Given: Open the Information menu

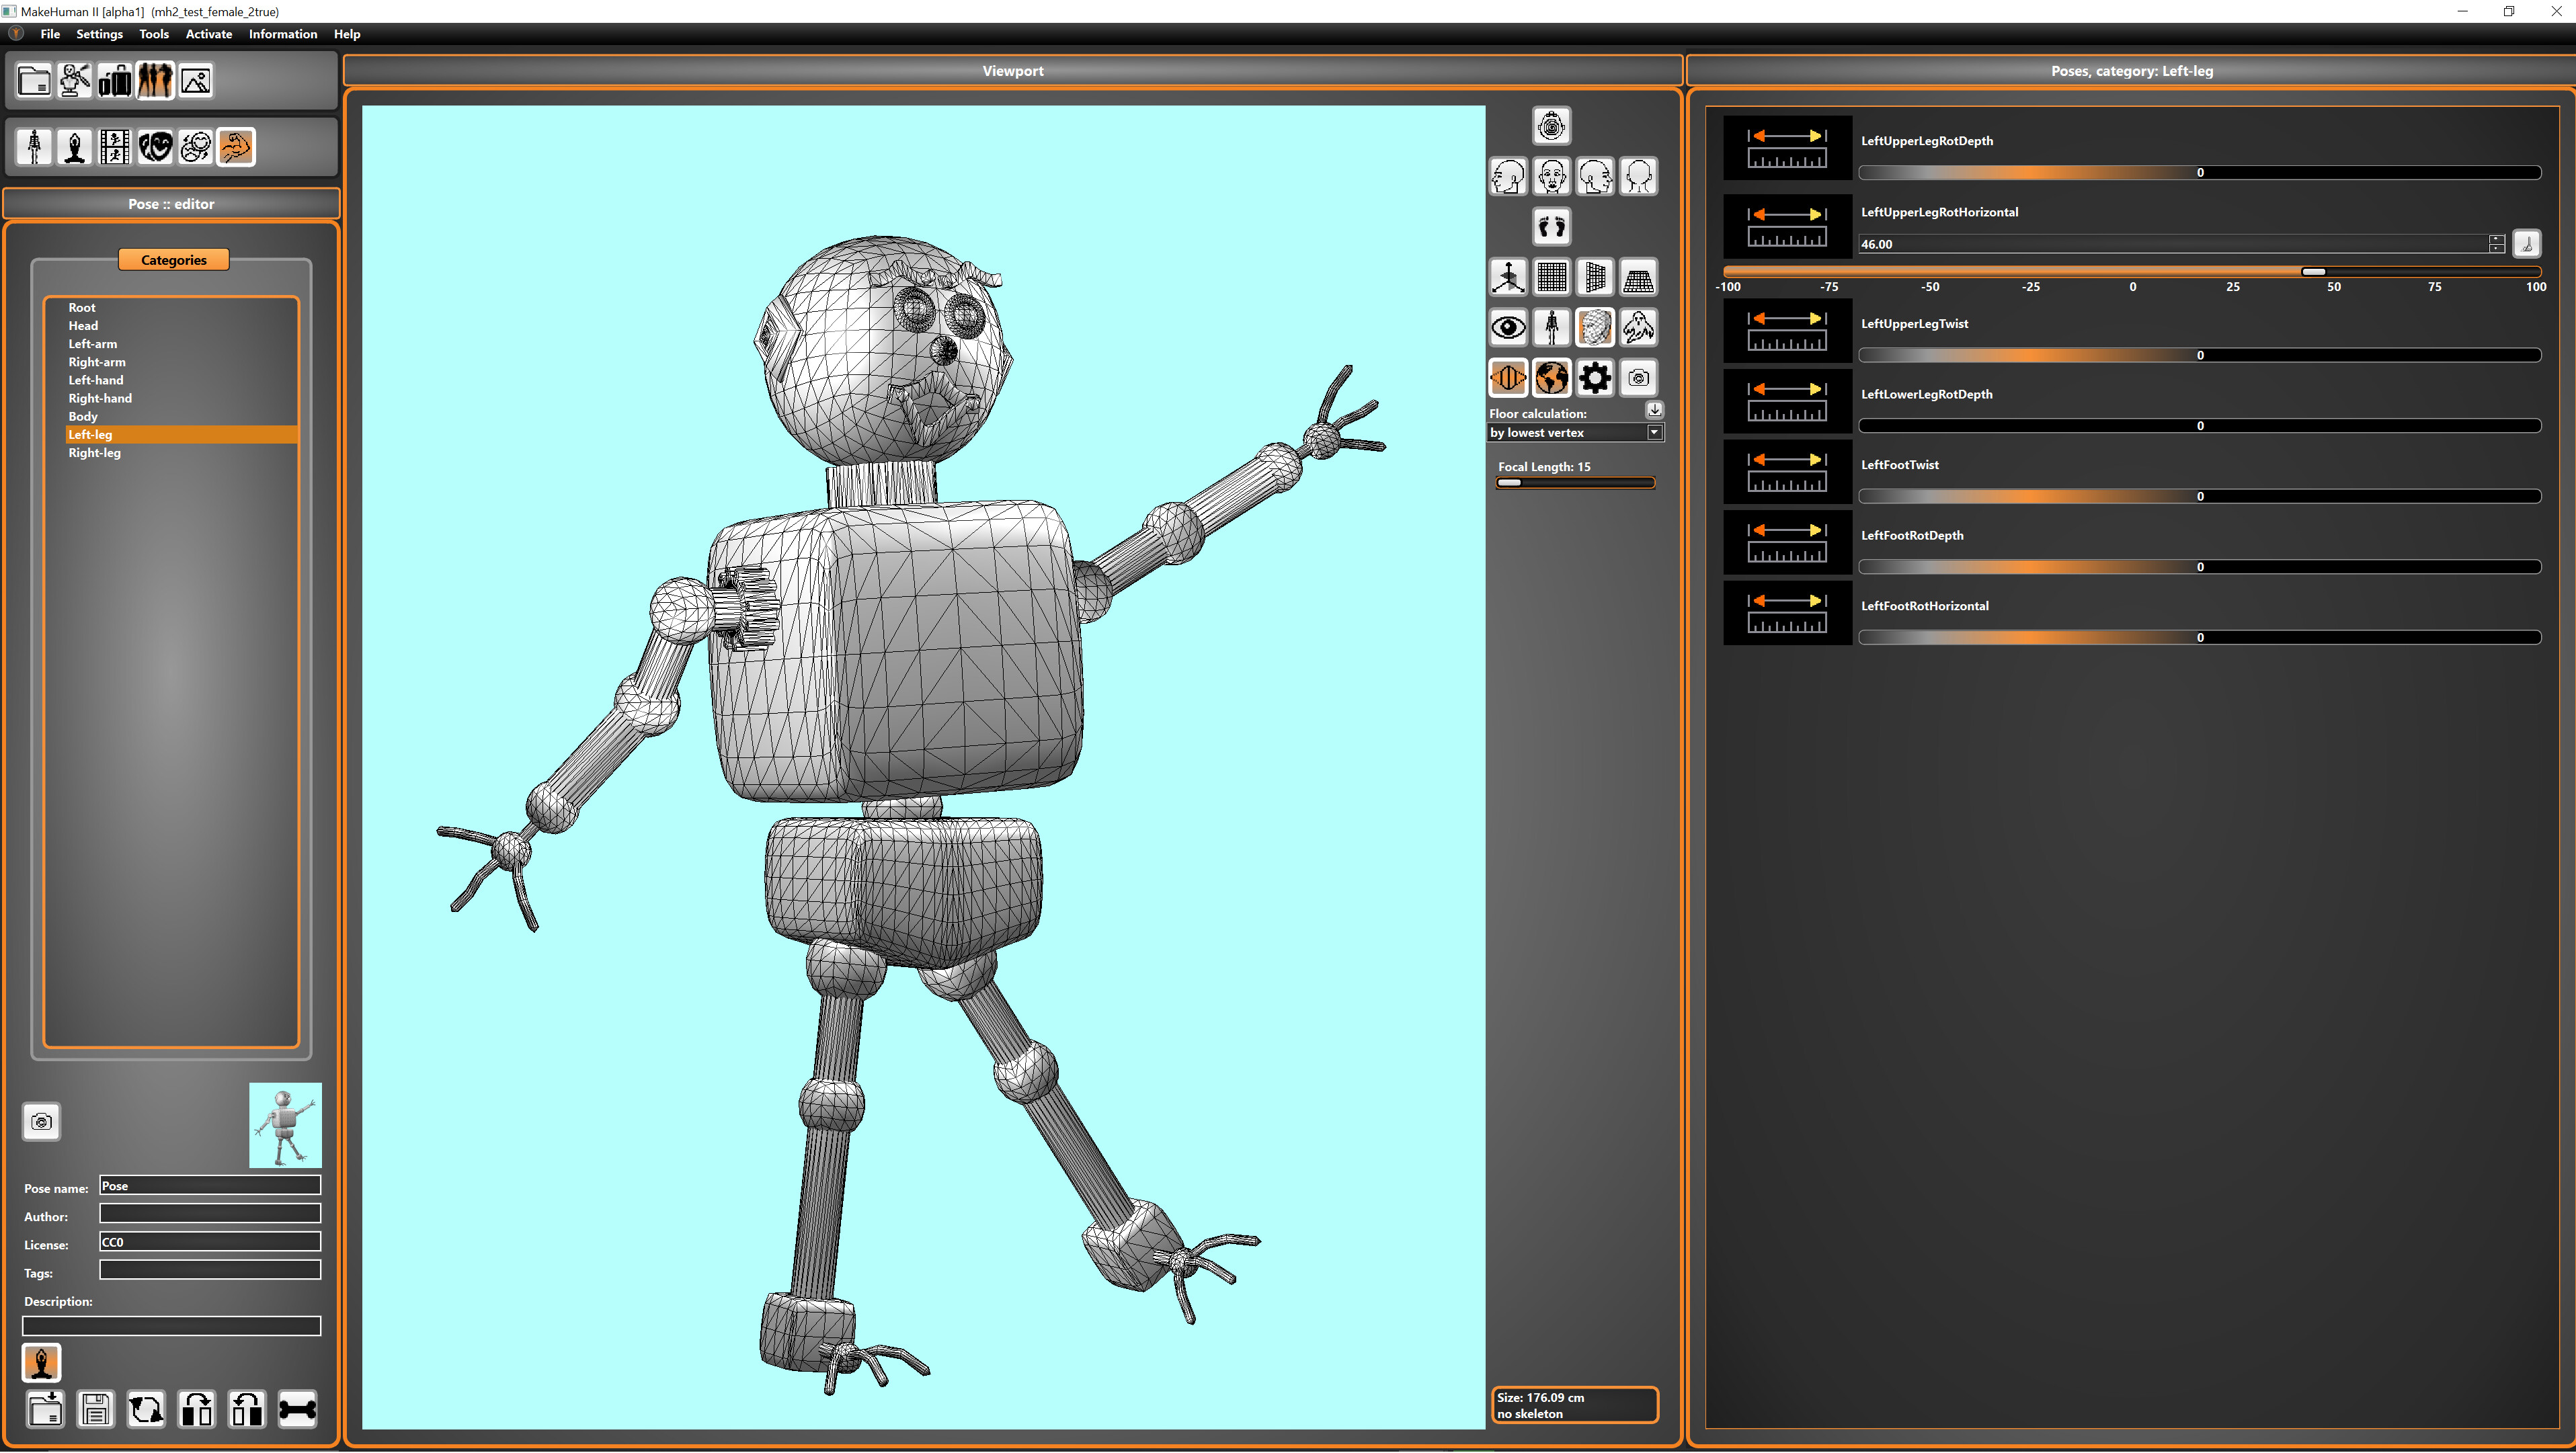Looking at the screenshot, I should click(x=283, y=34).
